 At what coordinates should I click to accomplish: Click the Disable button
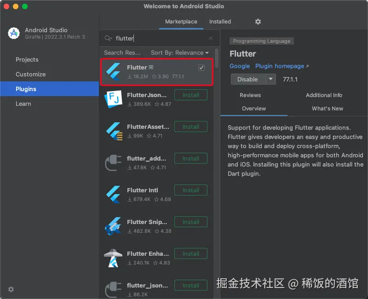point(248,79)
